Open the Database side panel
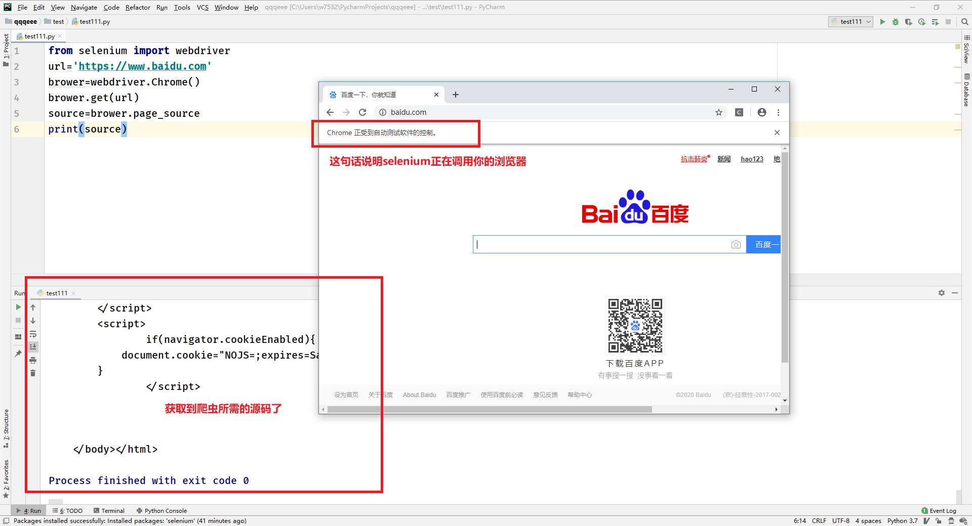 coord(966,90)
